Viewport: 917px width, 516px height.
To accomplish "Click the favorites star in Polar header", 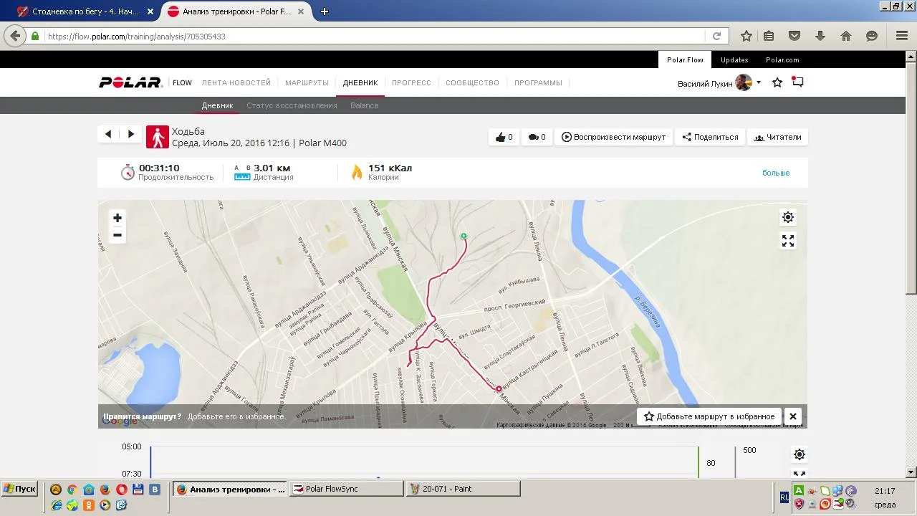I will 777,83.
